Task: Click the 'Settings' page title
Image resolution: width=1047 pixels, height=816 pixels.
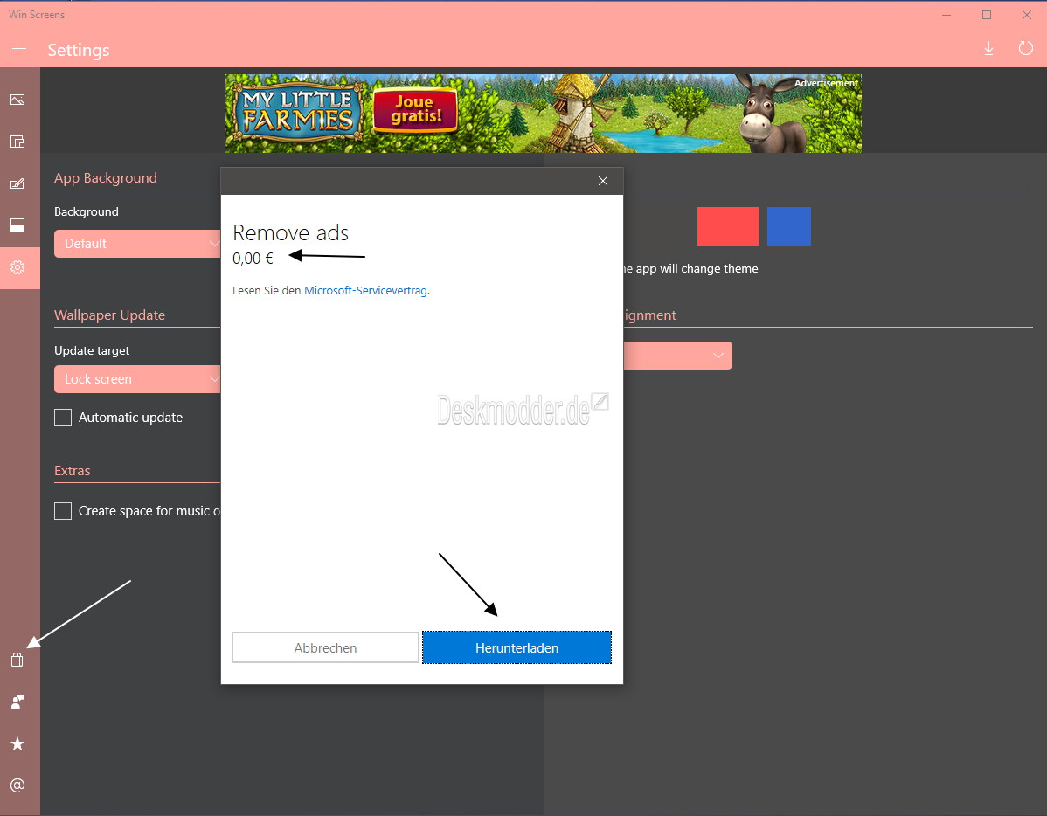Action: tap(78, 50)
